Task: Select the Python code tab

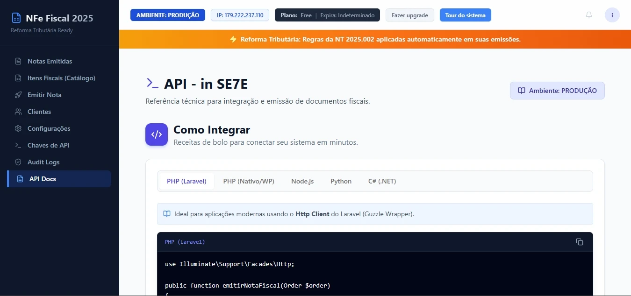Action: tap(341, 181)
